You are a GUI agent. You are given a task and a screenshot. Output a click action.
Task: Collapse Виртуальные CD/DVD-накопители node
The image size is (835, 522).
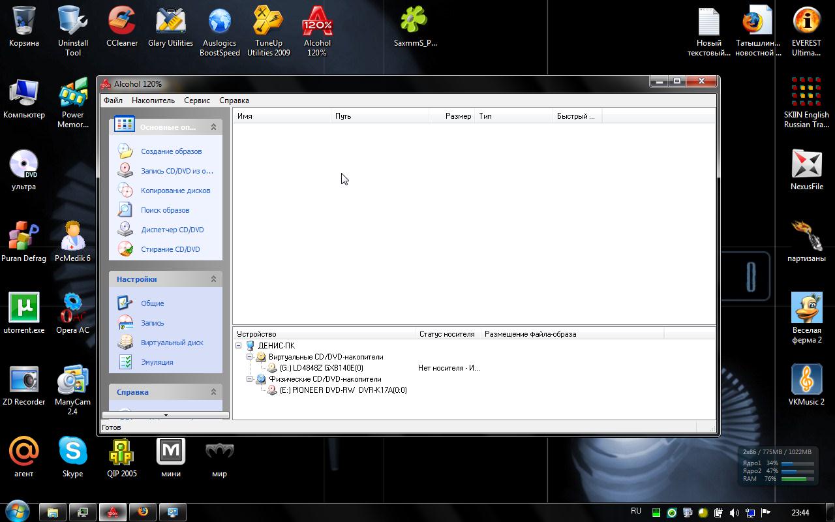[x=250, y=357]
